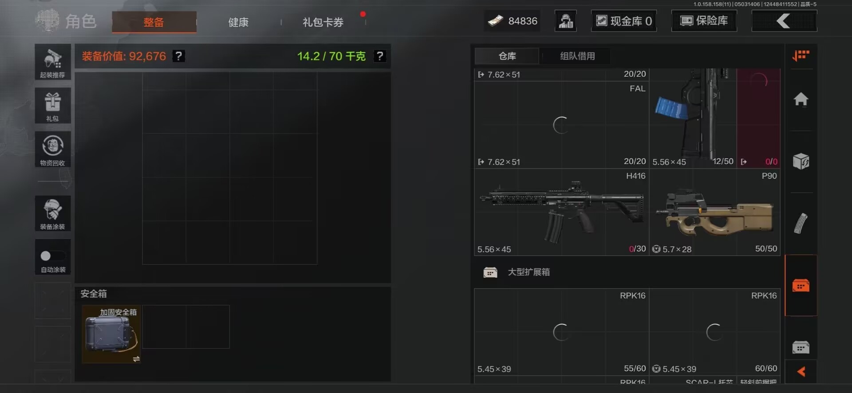Toggle the 自动涂装 auto-skin switch
Screen dimensions: 852x393
53,256
